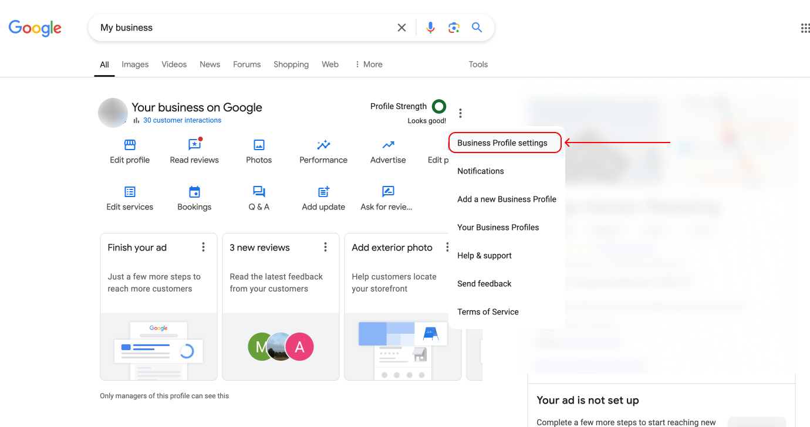
Task: Clear search text with the X icon
Action: click(x=401, y=28)
